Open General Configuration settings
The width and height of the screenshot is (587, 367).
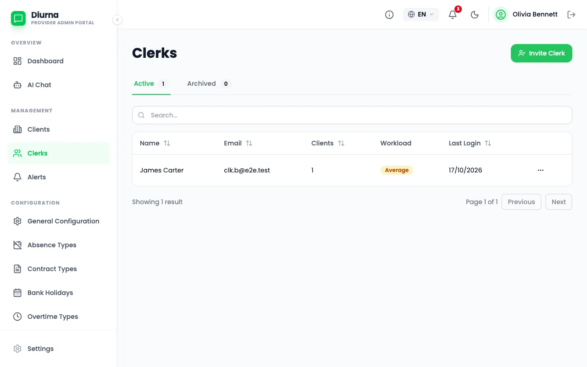pos(58,221)
